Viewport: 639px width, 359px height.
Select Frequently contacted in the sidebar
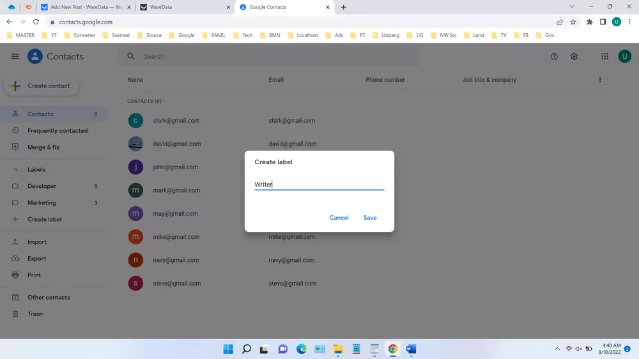point(58,131)
